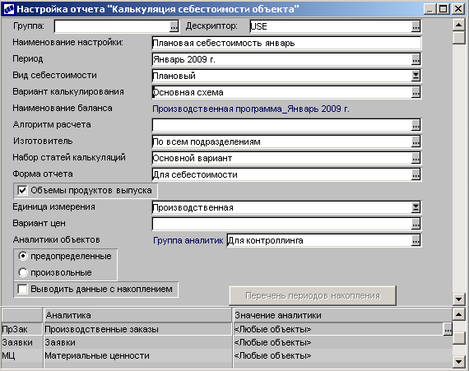The height and width of the screenshot is (371, 469).
Task: Click into the Группа input field
Action: (113, 26)
